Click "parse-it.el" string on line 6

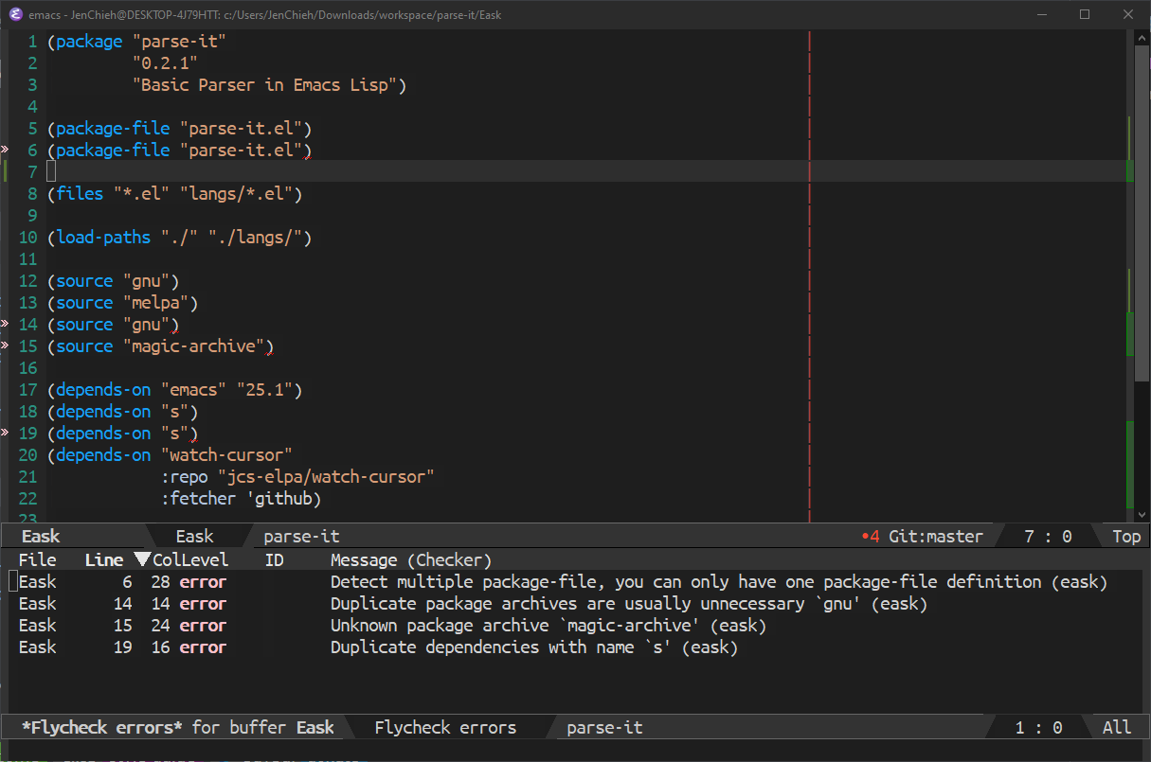click(242, 151)
